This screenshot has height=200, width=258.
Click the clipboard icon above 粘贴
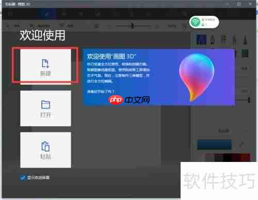click(x=45, y=147)
